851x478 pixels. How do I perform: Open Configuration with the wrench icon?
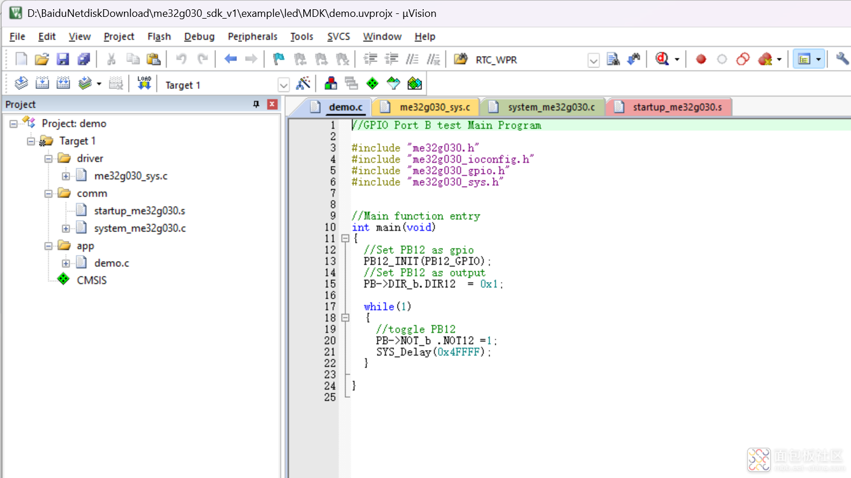click(x=842, y=59)
